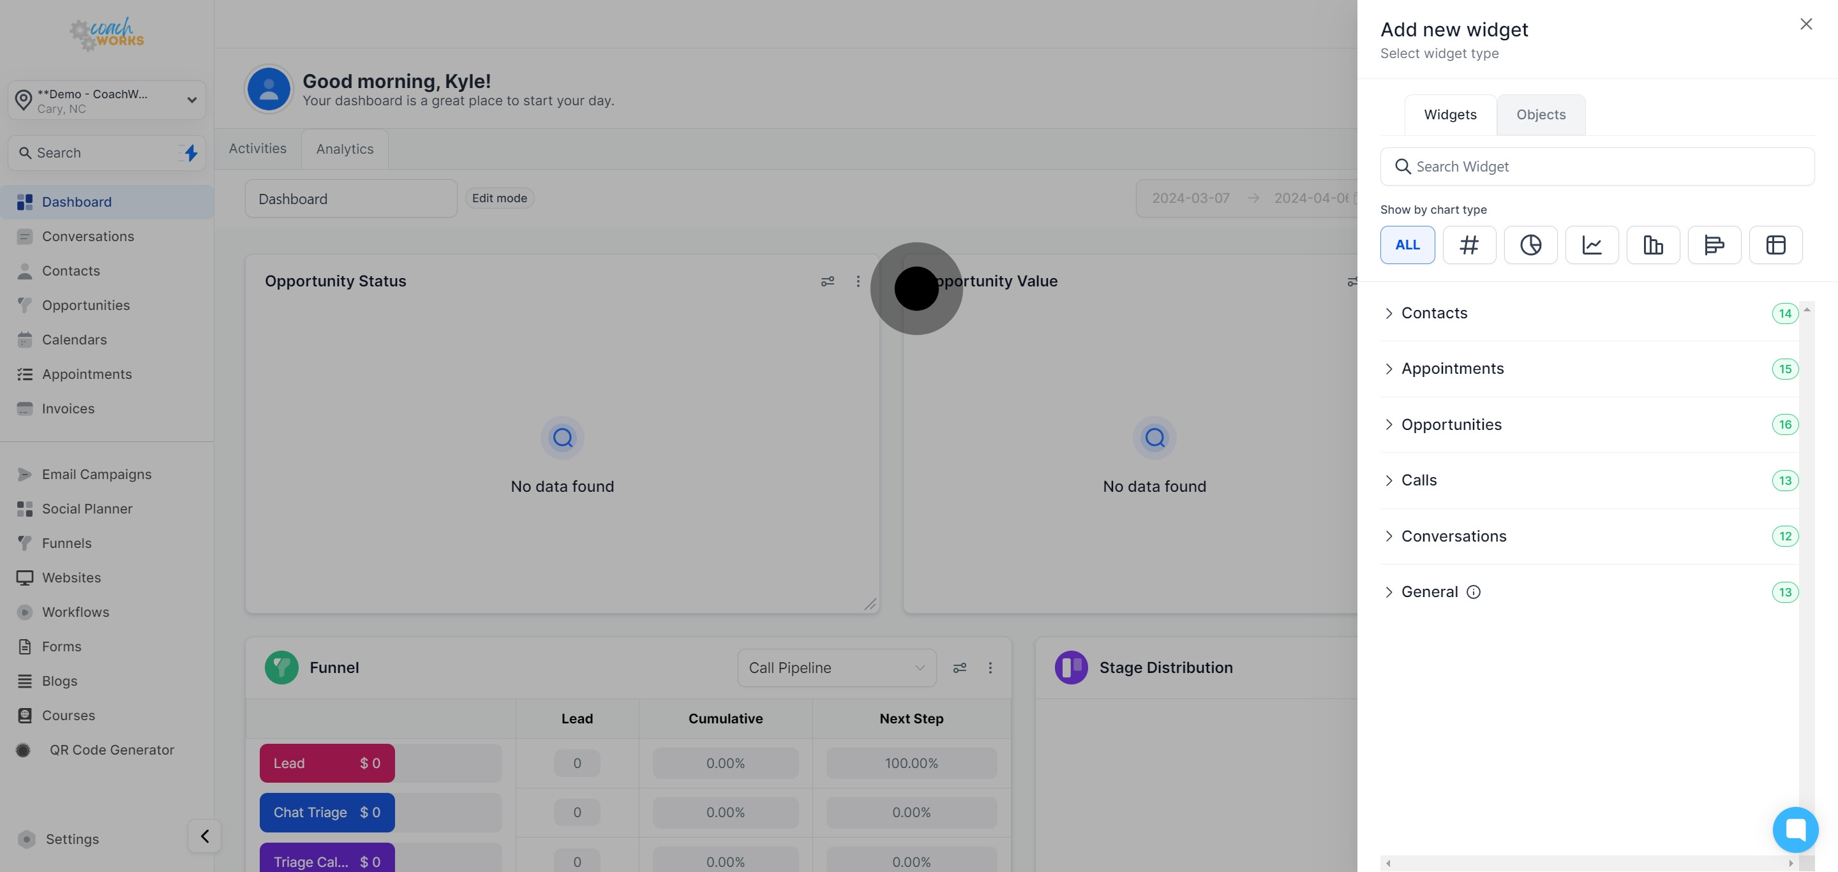Click the horizontal scrollbar in widget panel

[1589, 862]
